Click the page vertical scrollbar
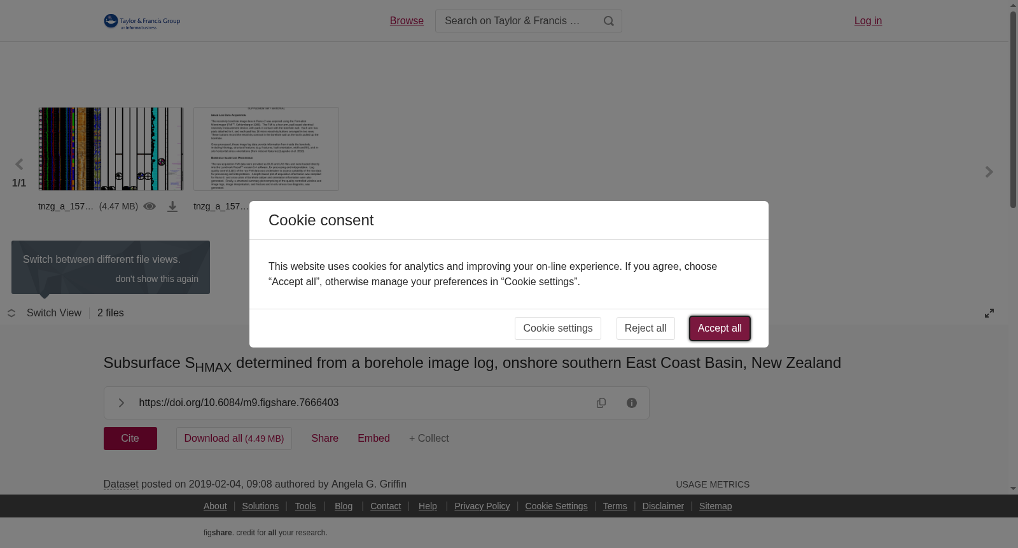The width and height of the screenshot is (1018, 548). pos(1013,109)
